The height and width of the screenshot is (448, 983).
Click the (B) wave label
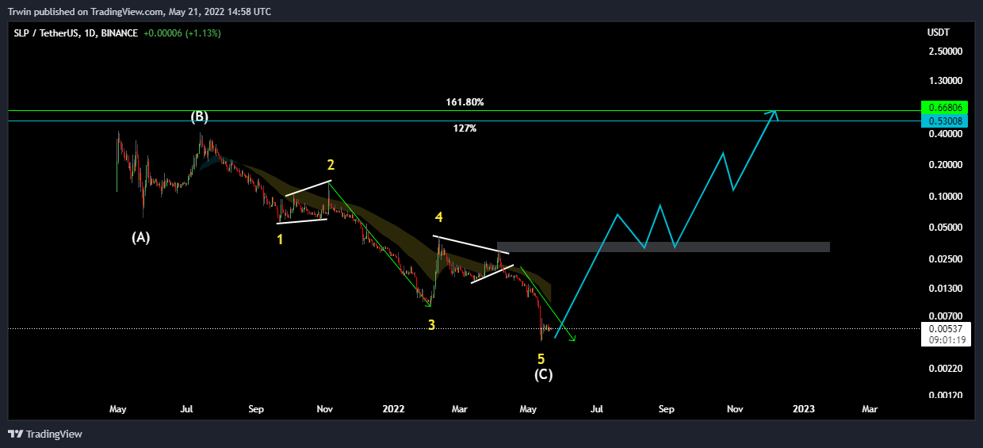(199, 117)
